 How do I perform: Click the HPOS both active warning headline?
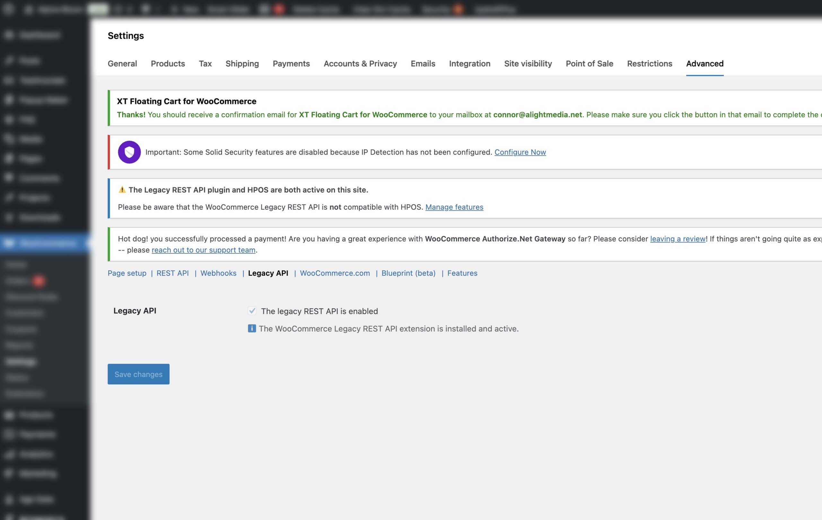coord(248,190)
